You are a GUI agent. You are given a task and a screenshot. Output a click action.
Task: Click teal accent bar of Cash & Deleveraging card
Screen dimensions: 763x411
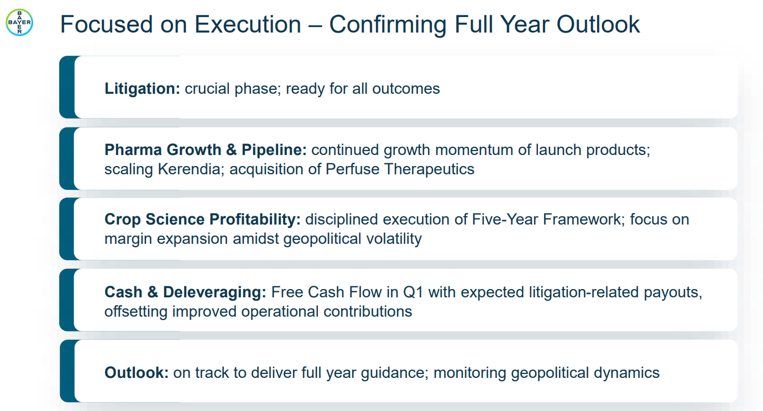point(67,300)
